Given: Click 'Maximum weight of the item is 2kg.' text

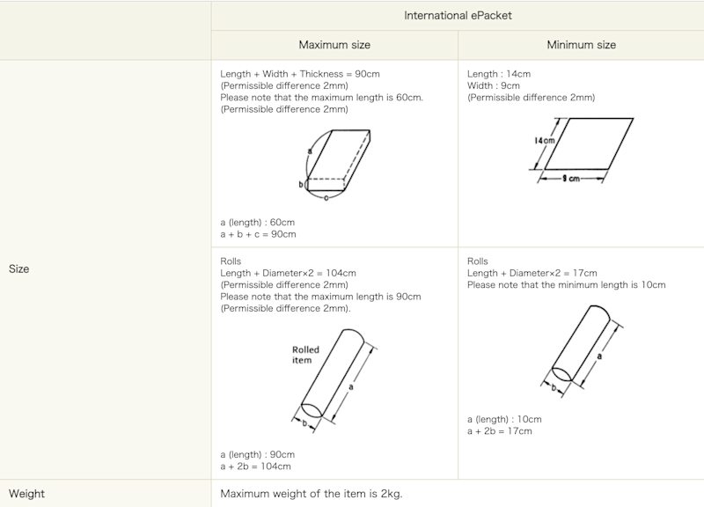Looking at the screenshot, I should [312, 494].
